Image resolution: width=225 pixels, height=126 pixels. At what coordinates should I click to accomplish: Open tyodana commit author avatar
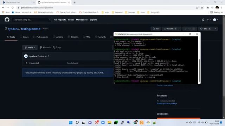tap(26, 56)
